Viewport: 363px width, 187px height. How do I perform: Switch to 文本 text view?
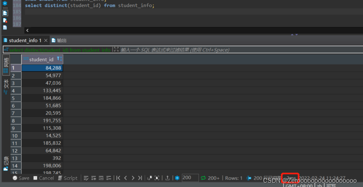6,86
